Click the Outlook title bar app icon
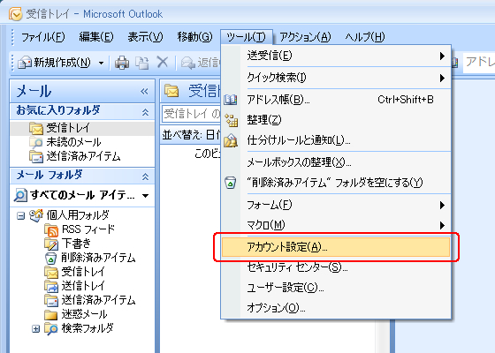Screen dimensions: 495x353 (15, 14)
